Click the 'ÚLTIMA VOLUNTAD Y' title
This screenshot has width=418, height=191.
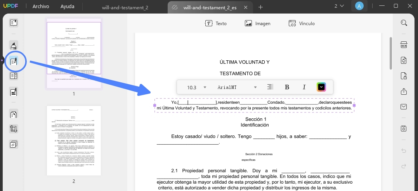click(245, 62)
